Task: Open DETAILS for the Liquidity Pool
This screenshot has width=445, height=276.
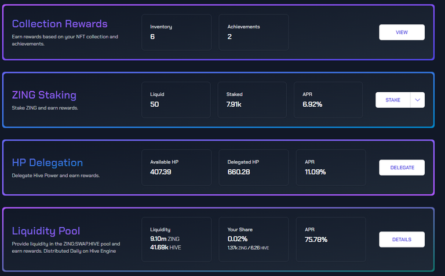Action: click(x=402, y=239)
